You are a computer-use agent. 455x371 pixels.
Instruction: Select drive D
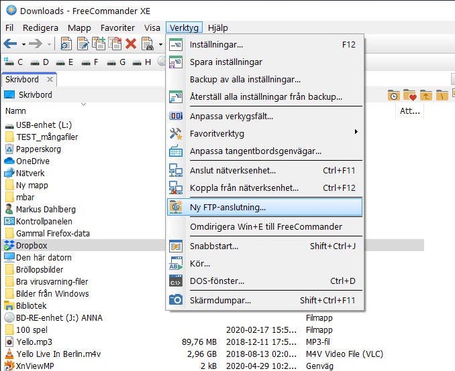pos(40,62)
